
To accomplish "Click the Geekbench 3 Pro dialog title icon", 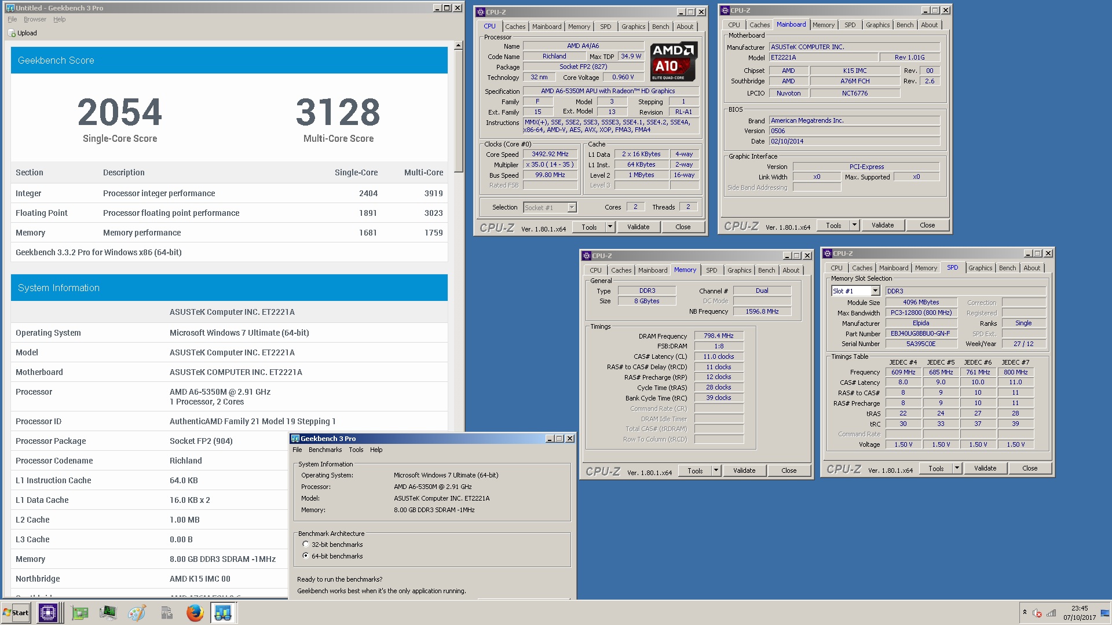I will point(295,438).
